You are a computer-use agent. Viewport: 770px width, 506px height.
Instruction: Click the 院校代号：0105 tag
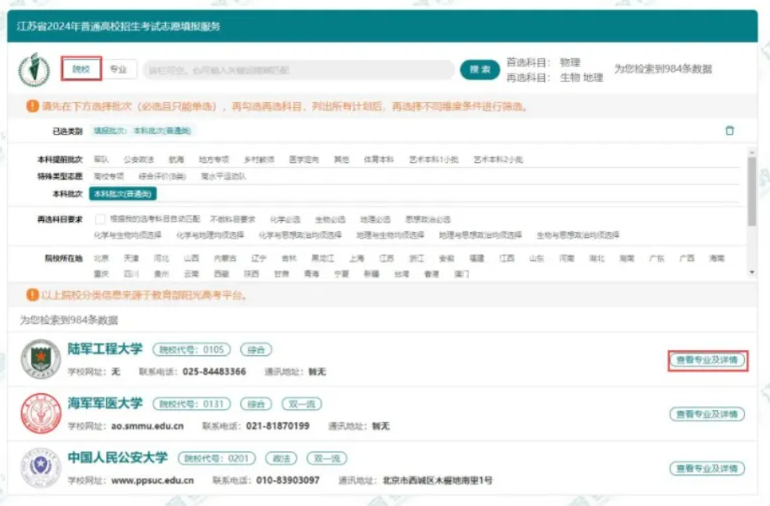(192, 350)
